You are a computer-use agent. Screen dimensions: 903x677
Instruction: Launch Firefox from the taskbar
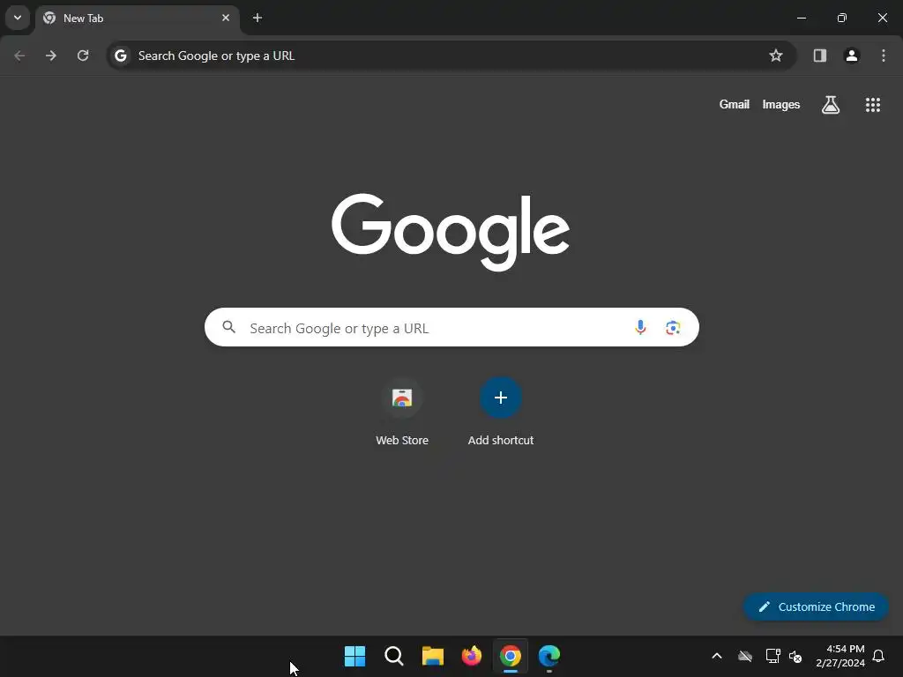472,656
